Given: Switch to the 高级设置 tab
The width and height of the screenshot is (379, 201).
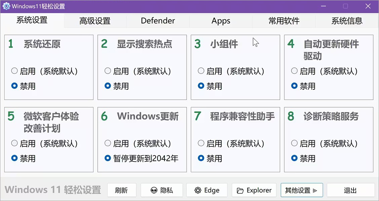Looking at the screenshot, I should (x=95, y=21).
